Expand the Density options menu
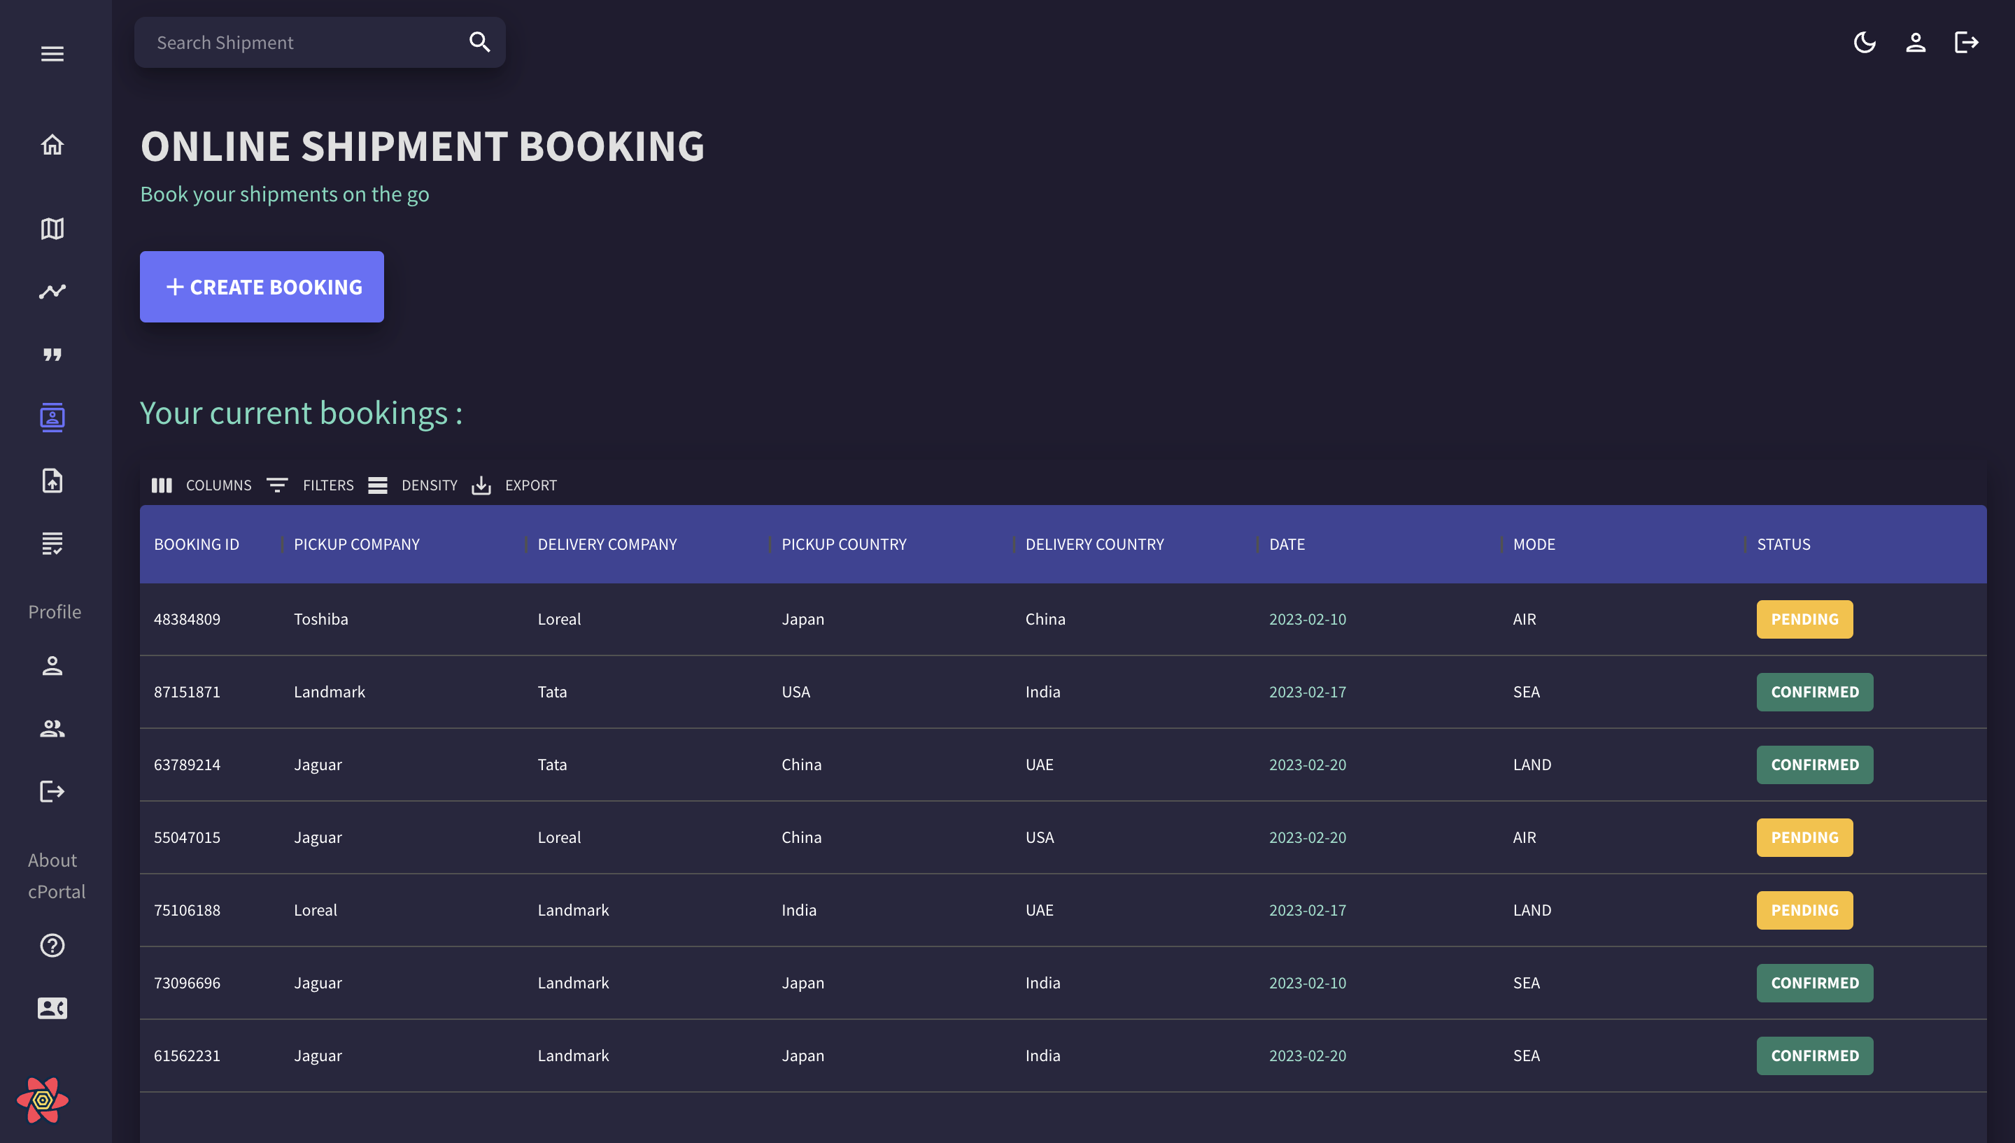This screenshot has height=1143, width=2015. click(413, 485)
